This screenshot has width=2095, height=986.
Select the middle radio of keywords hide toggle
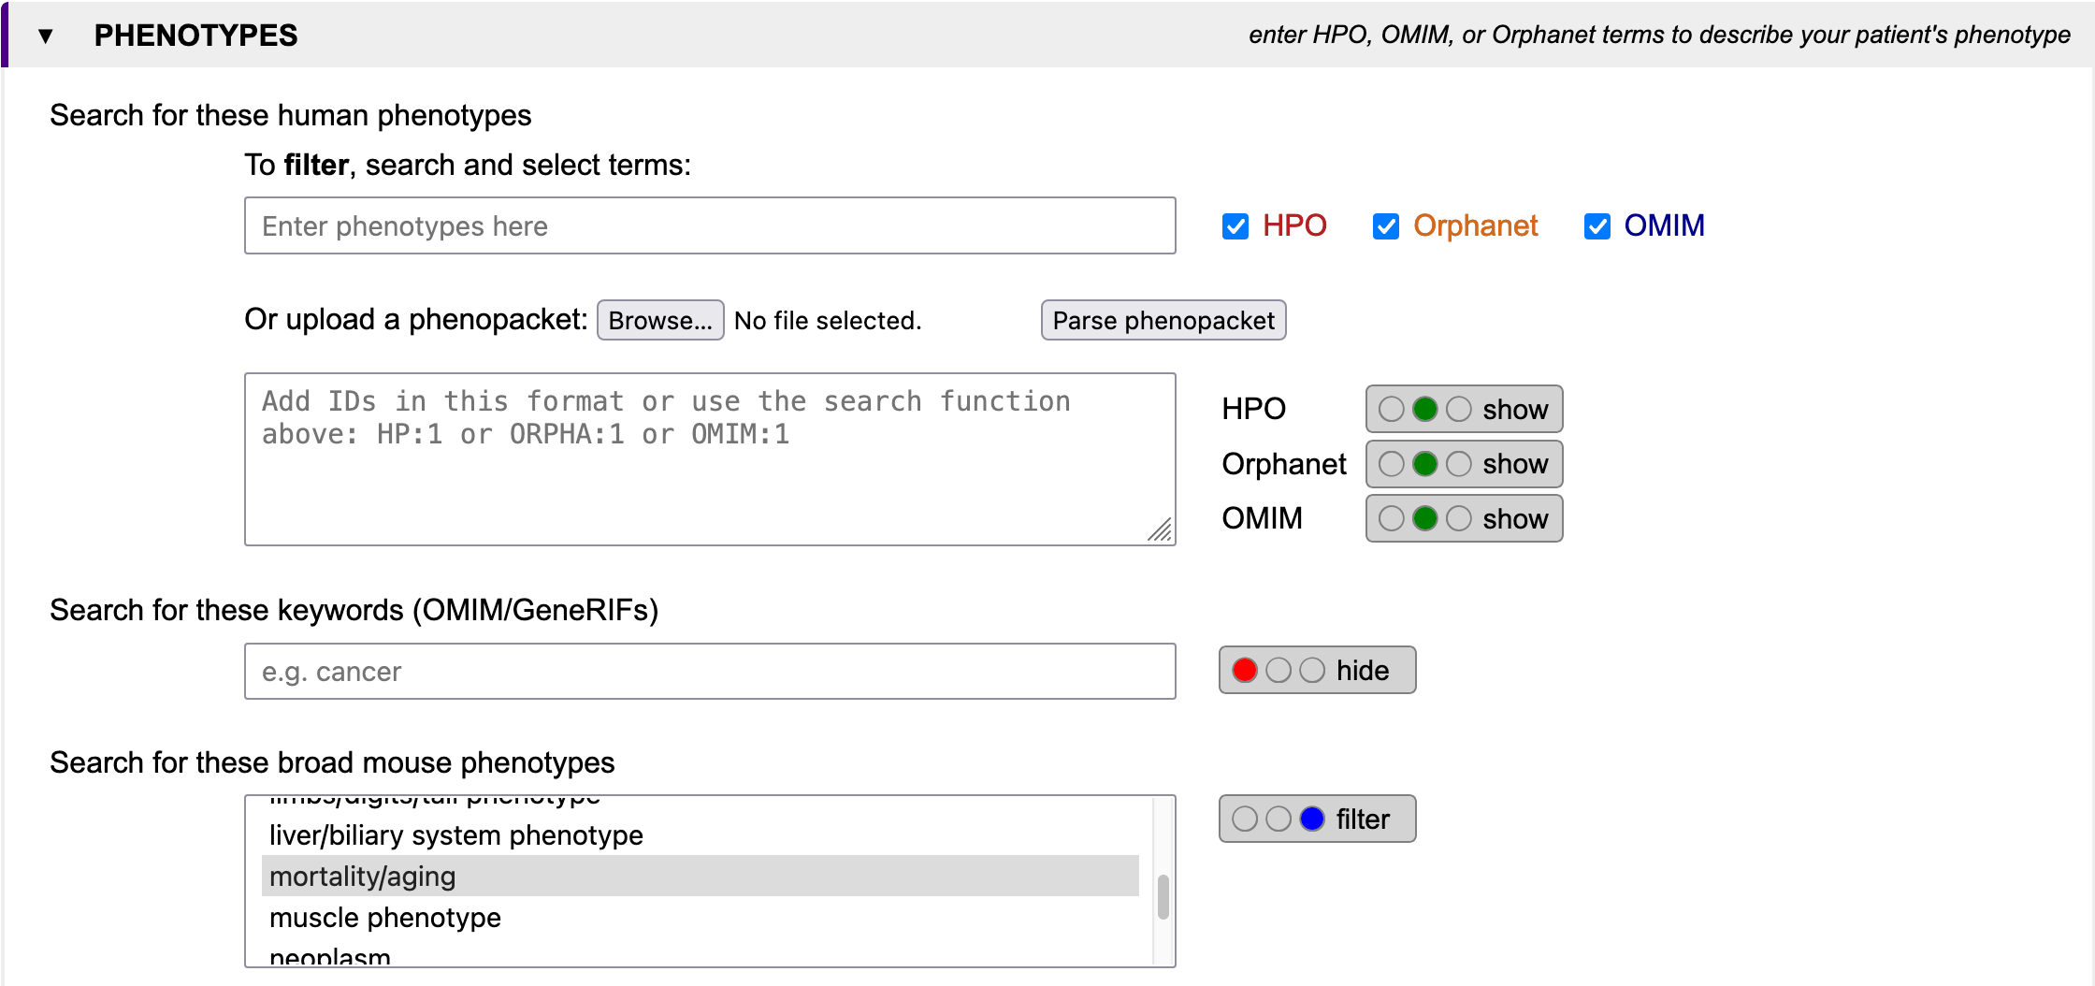[1278, 670]
